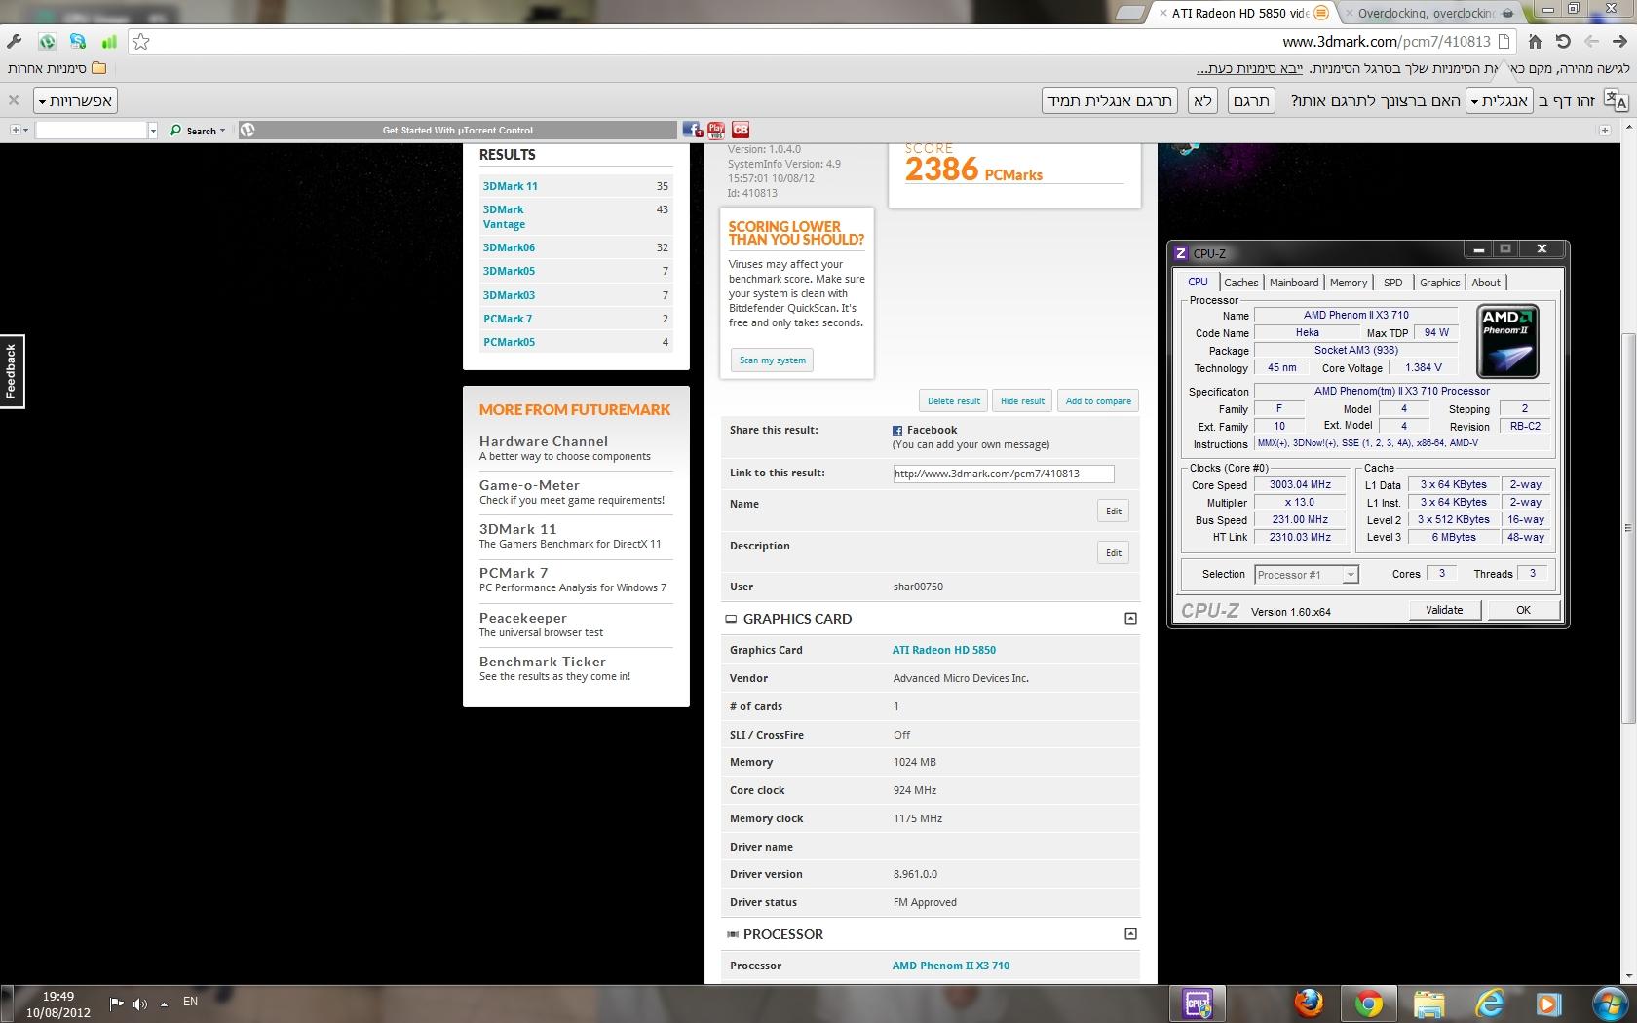Image resolution: width=1637 pixels, height=1023 pixels.
Task: Click the toolbar plus add button on left
Action: (x=19, y=130)
